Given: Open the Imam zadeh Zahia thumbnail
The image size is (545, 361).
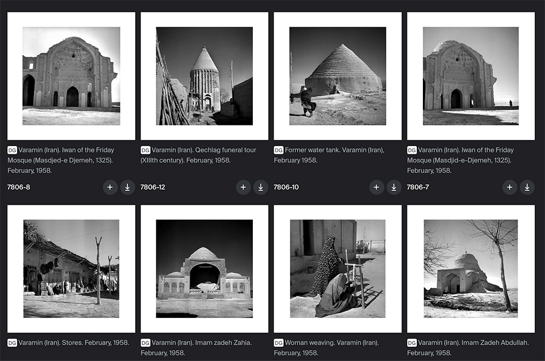Looking at the screenshot, I should point(204,269).
